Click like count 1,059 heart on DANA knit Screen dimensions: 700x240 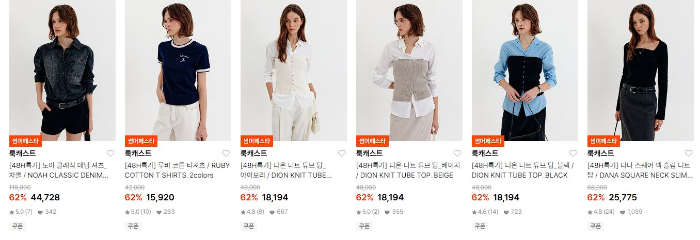[x=631, y=212]
